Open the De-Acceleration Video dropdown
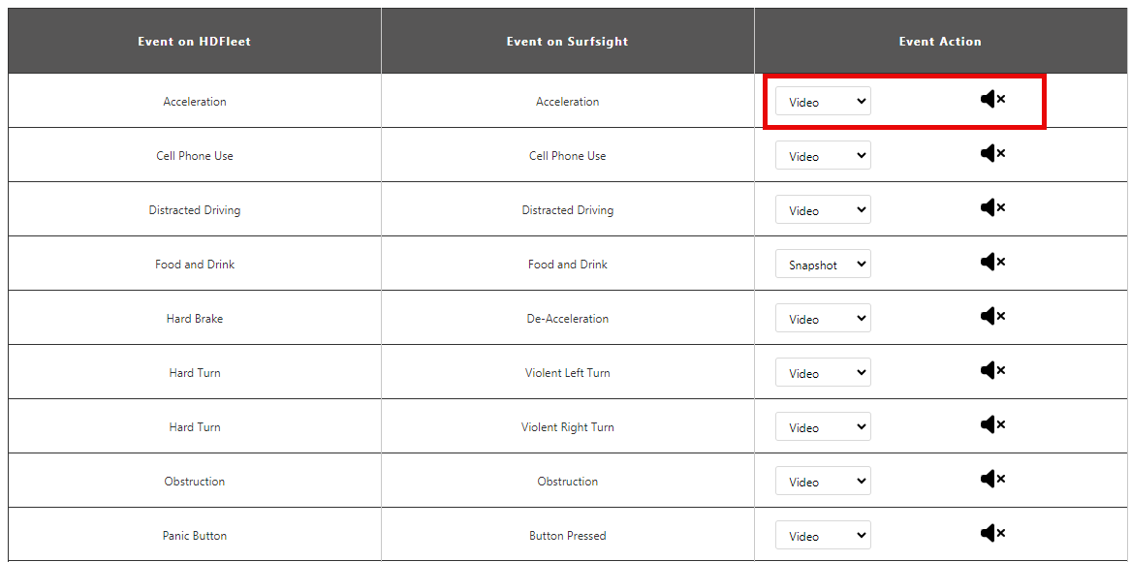1131x562 pixels. coord(823,318)
